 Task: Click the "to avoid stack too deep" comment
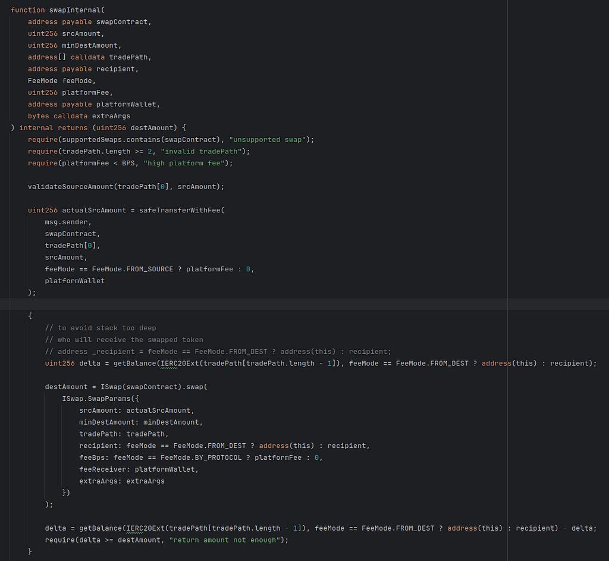101,328
